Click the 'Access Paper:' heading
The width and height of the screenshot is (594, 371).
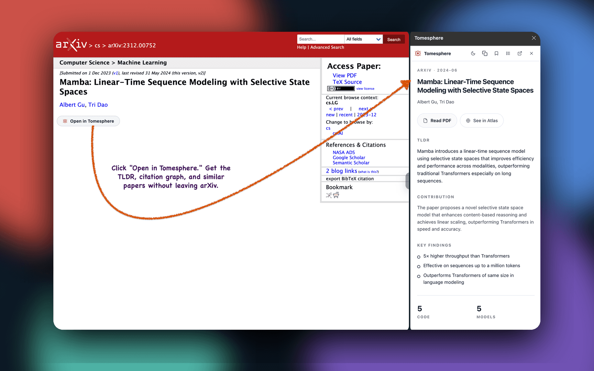[x=354, y=66]
